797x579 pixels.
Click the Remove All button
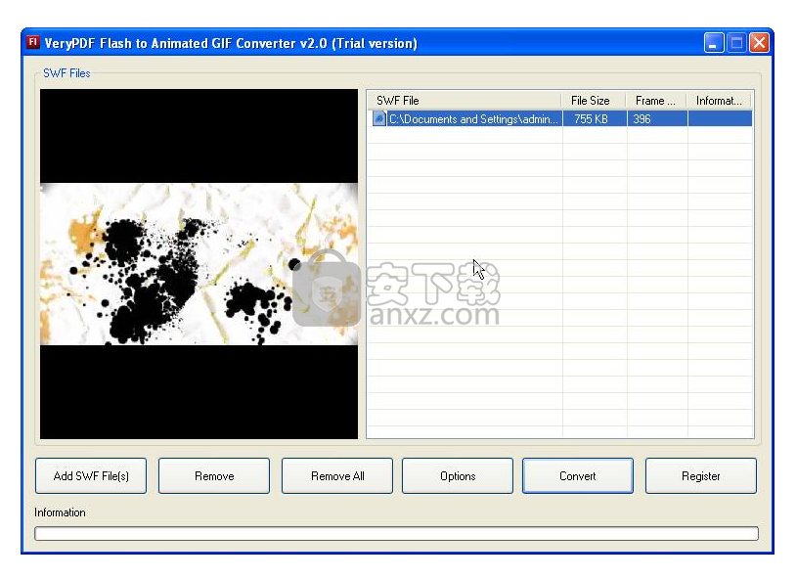click(x=337, y=475)
